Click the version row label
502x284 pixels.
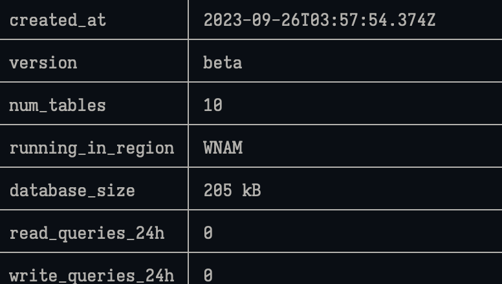pos(43,63)
